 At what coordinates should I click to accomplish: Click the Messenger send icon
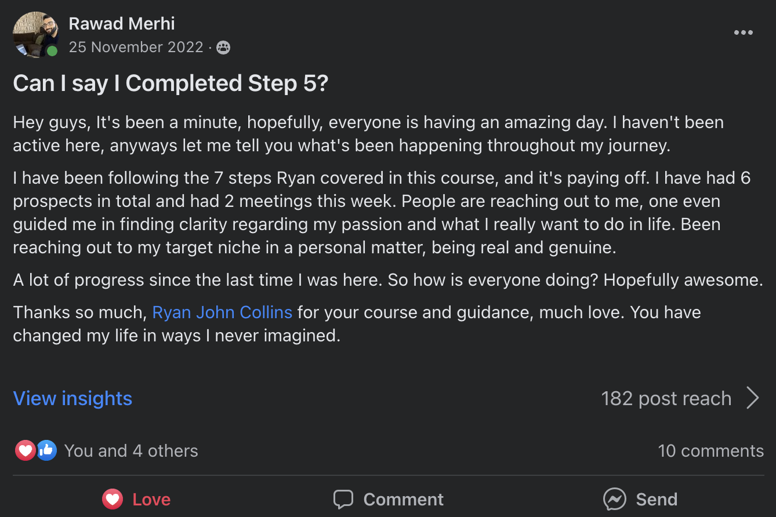tap(614, 499)
